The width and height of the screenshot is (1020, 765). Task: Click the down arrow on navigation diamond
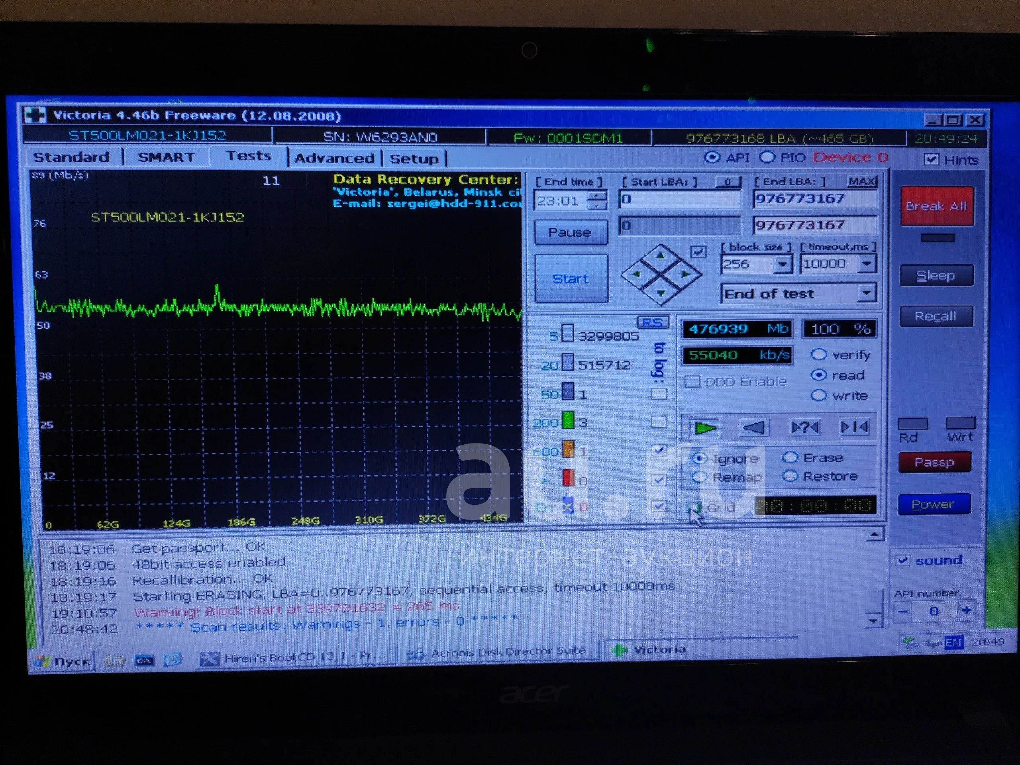[661, 293]
